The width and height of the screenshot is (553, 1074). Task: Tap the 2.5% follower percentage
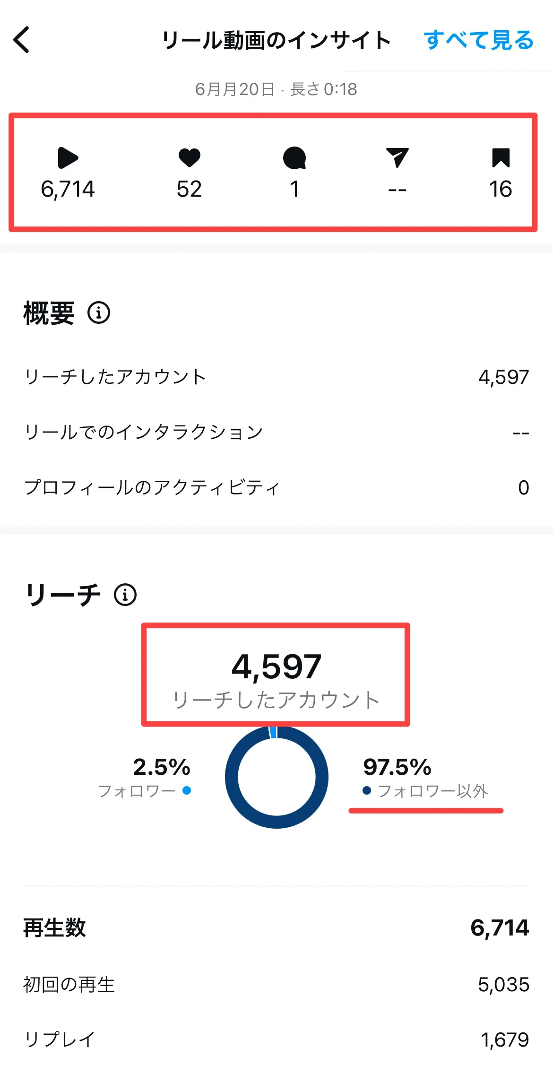tap(162, 767)
